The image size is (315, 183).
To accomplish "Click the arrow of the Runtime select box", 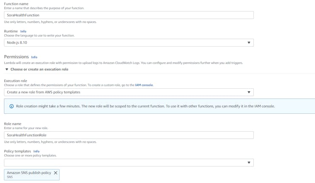I will coord(249,42).
